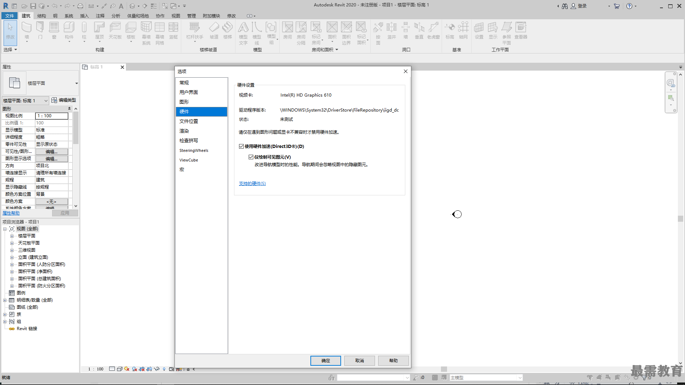Select the Revit 链接 tree item
685x385 pixels.
(x=27, y=329)
